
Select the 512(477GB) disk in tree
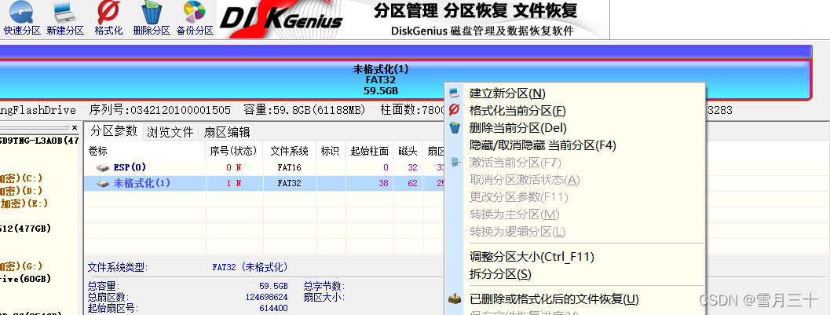pos(25,229)
